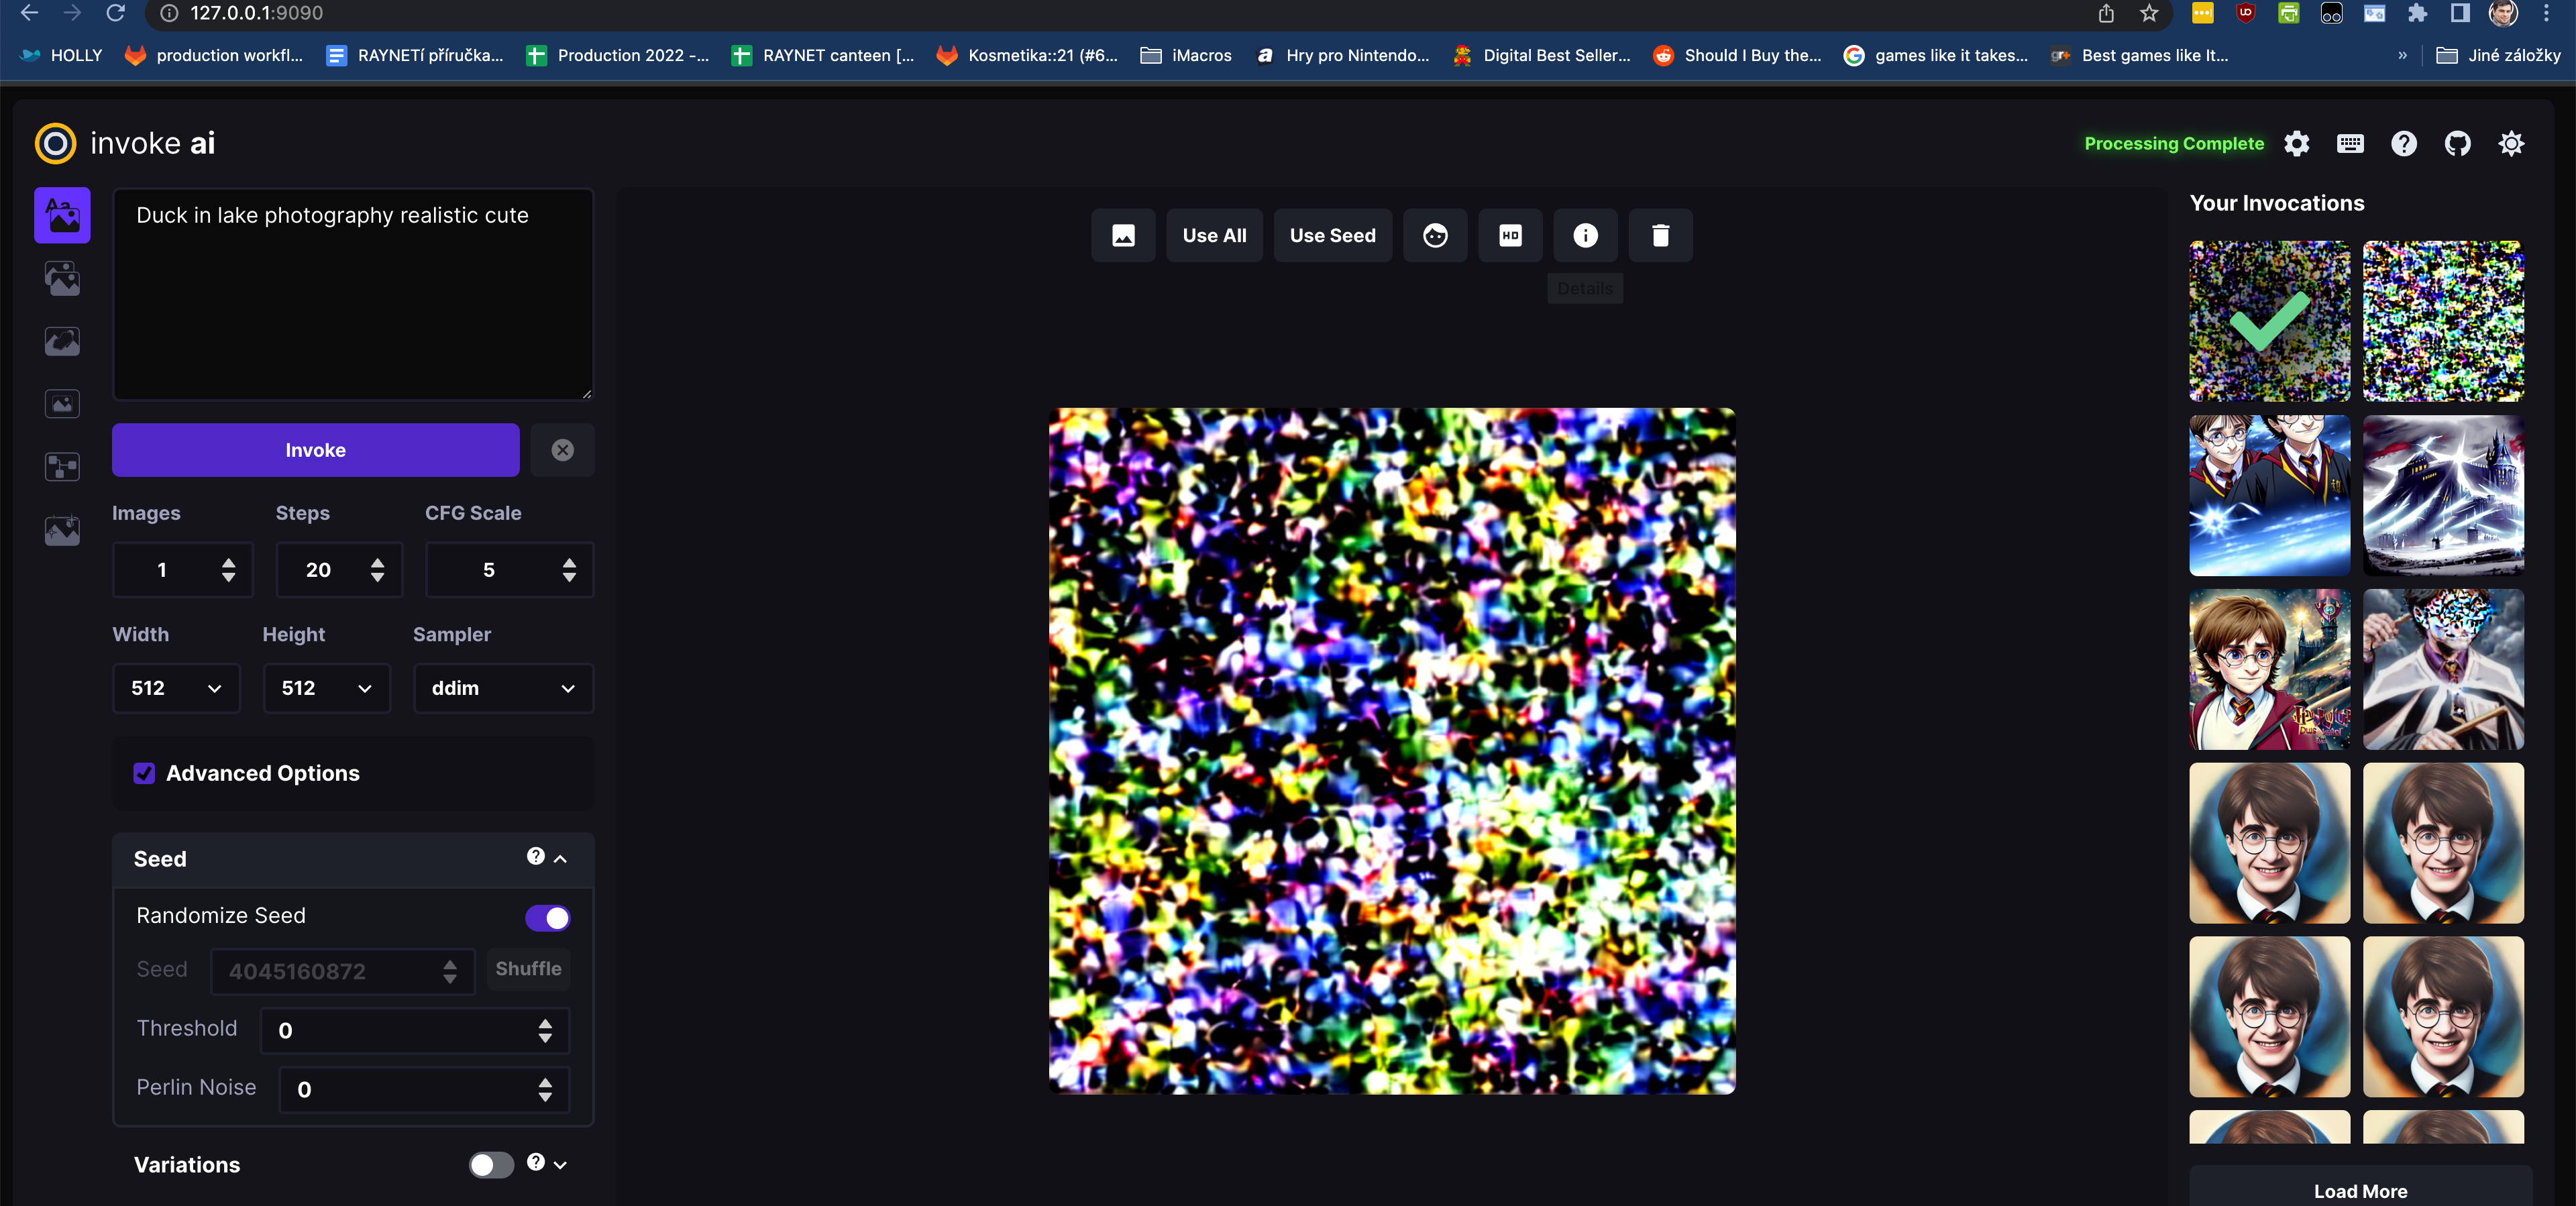The image size is (2576, 1206).
Task: Open the nodes tab icon in sidebar
Action: (x=62, y=467)
